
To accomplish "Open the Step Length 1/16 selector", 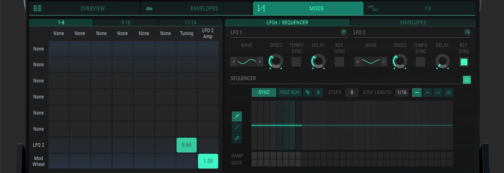I will pyautogui.click(x=402, y=92).
